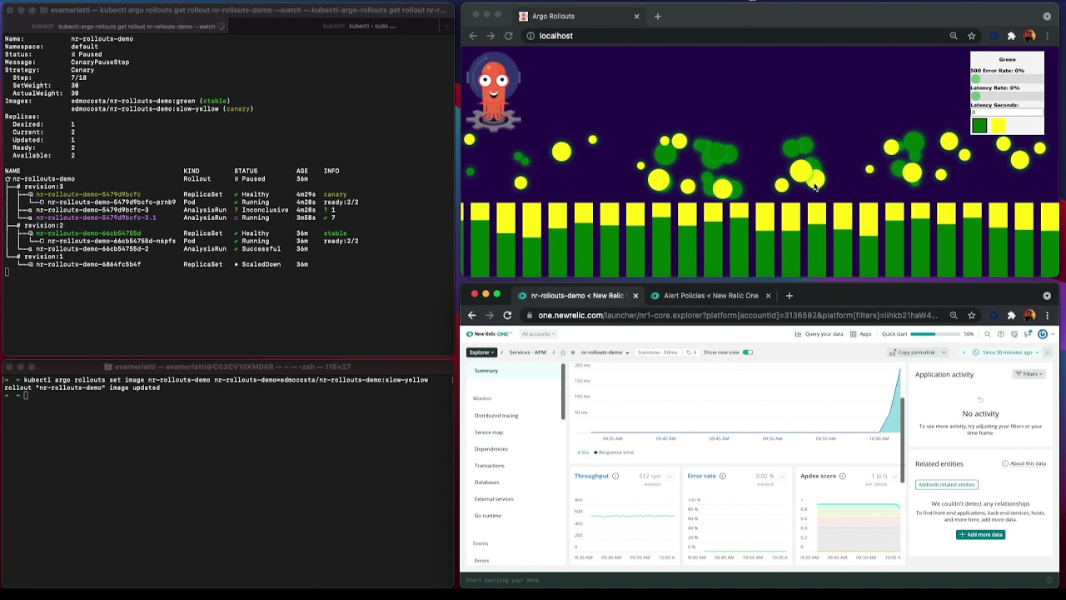
Task: Open New Relic search magnifier icon
Action: [x=988, y=334]
